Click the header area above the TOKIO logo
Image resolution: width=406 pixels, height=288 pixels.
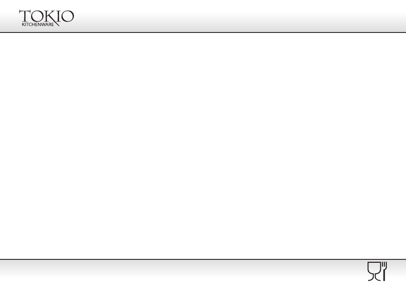pyautogui.click(x=46, y=4)
